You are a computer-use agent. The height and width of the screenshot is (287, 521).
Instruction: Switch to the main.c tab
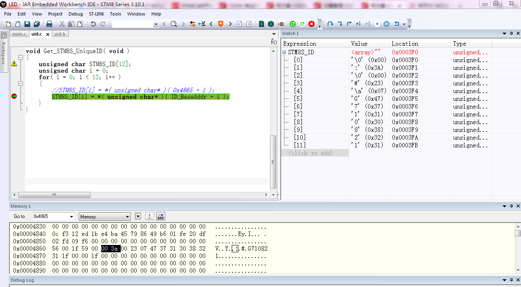[19, 34]
